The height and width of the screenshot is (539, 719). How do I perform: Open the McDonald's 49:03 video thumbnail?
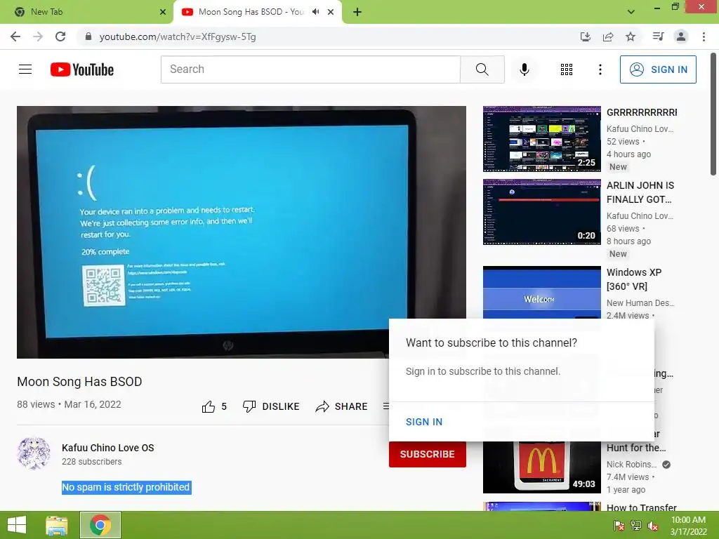(x=541, y=467)
